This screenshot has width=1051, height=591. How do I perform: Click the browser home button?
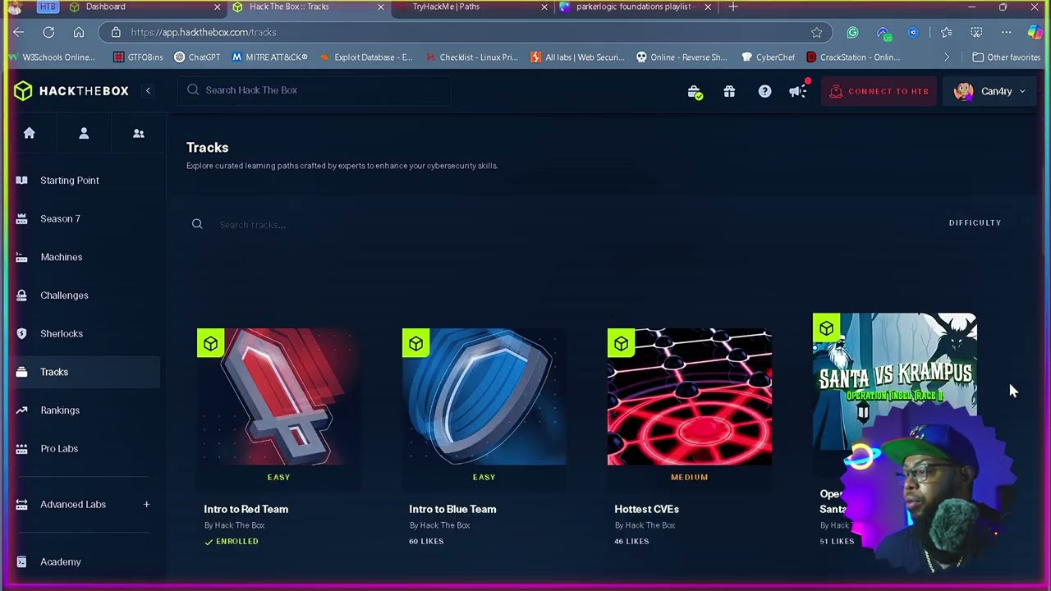[x=79, y=32]
